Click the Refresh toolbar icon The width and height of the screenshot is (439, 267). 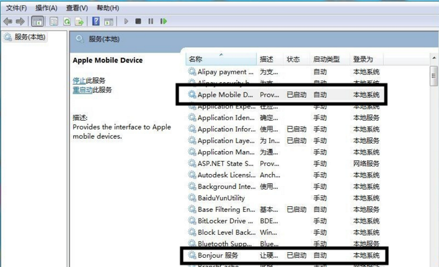67,21
